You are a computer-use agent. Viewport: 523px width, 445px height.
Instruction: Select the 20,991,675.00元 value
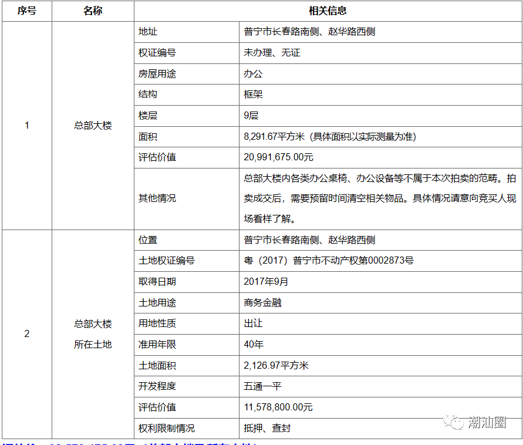pyautogui.click(x=278, y=157)
